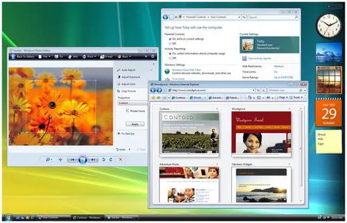Open the Crop Picture section
Image resolution: width=347 pixels, height=223 pixels.
[128, 91]
